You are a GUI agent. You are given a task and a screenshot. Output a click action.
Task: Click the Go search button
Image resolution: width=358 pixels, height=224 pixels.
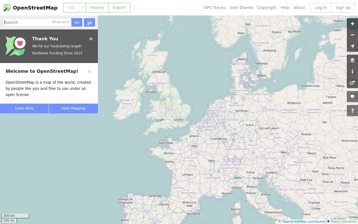pos(77,22)
